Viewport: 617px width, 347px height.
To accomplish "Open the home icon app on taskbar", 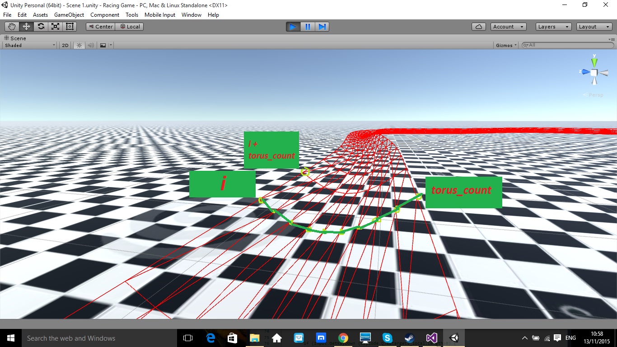I will point(277,338).
